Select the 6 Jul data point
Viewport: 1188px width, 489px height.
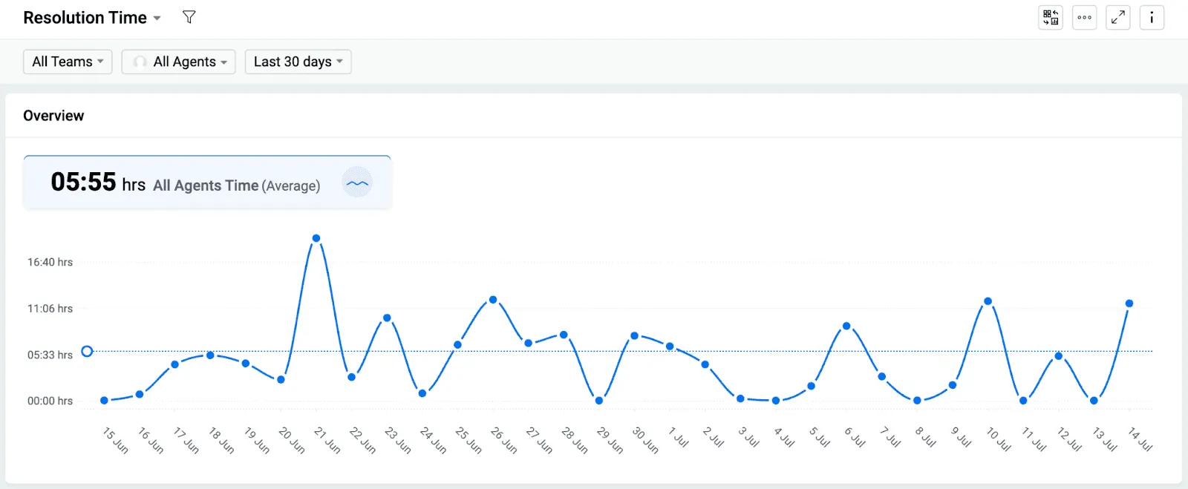coord(846,326)
